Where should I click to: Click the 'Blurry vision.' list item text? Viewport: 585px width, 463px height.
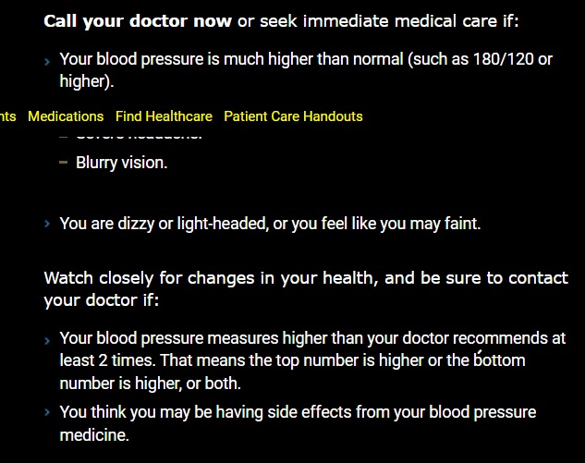[x=121, y=163]
